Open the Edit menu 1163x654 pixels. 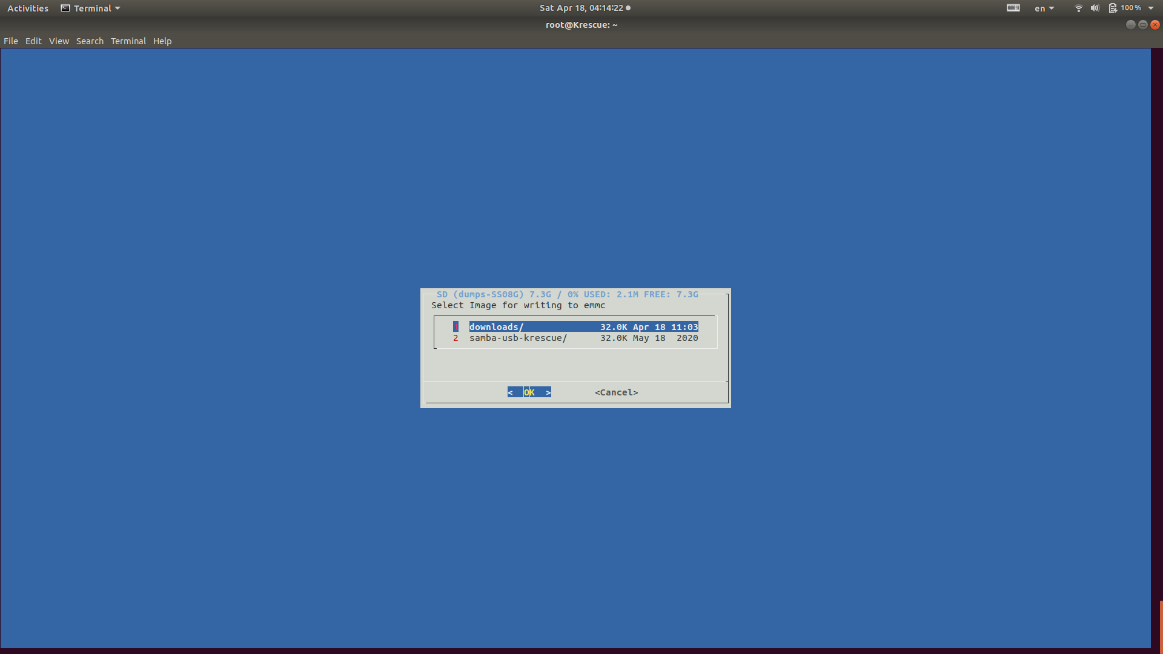[x=33, y=41]
